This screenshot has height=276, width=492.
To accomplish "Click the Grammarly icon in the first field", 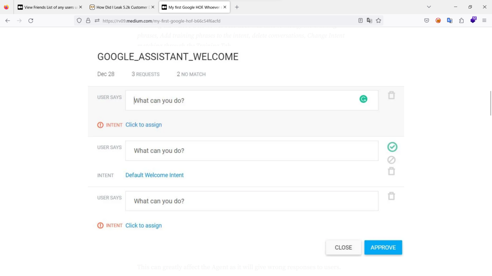I will pyautogui.click(x=363, y=99).
